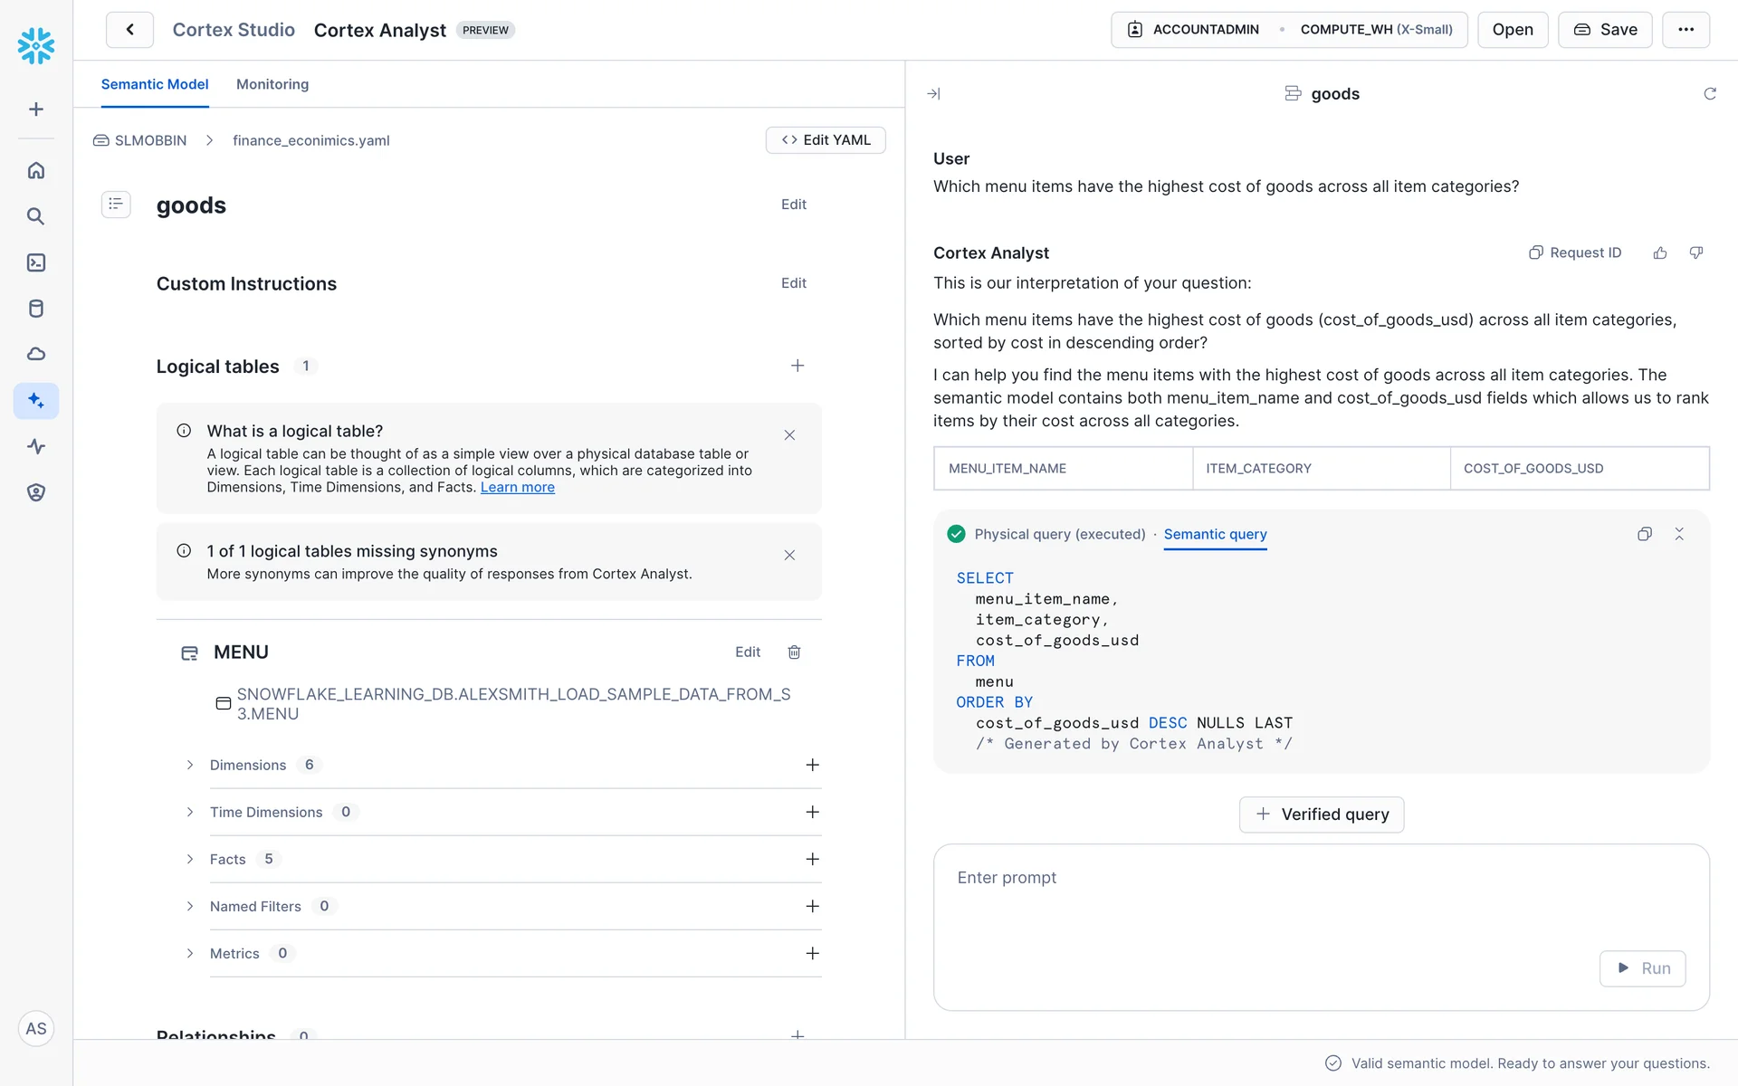Click the thumbs down feedback icon
The image size is (1738, 1086).
(1696, 253)
